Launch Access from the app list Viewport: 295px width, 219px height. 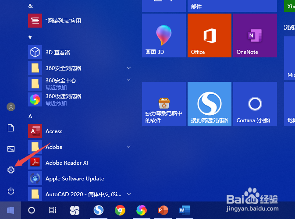pyautogui.click(x=79, y=131)
